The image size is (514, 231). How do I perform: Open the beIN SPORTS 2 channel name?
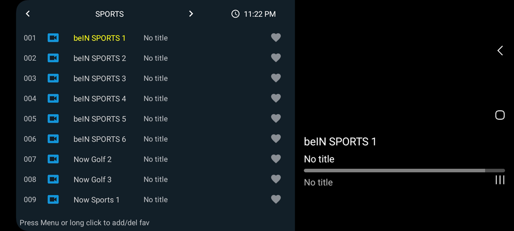(99, 58)
